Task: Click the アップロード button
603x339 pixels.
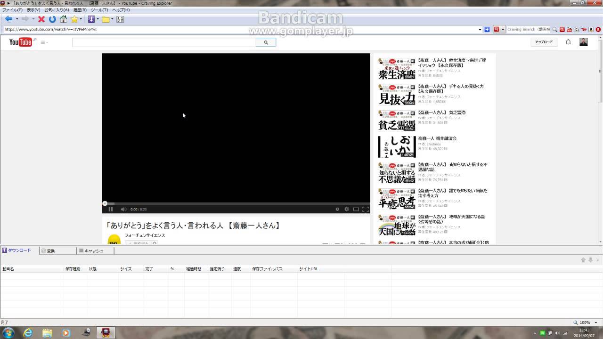Action: (544, 42)
